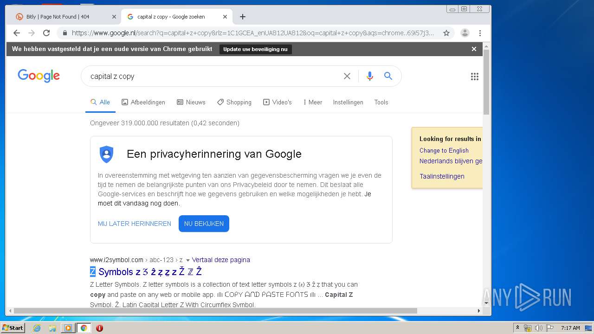Click the www.i2symbol.com breadcrumb text
Screen dimensions: 594x334
click(116, 260)
